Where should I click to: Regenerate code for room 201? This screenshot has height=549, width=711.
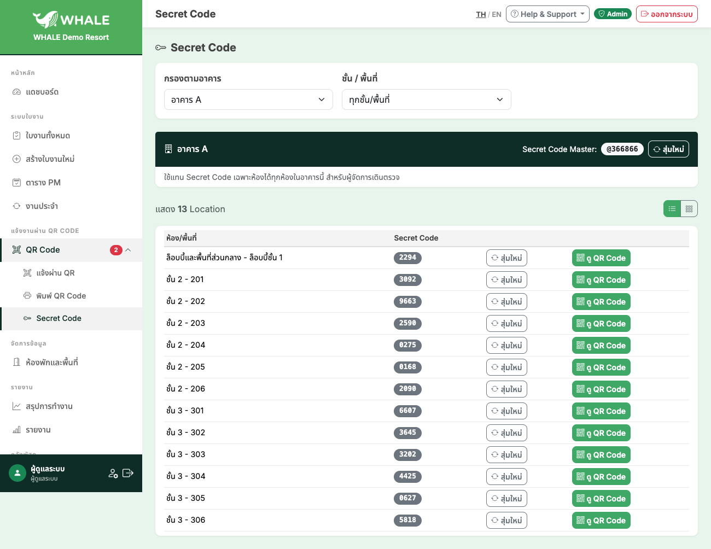pyautogui.click(x=506, y=280)
